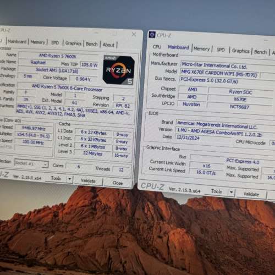Close the left CPU-Z window with the X
Viewport: 275px width, 275px height.
[134, 34]
